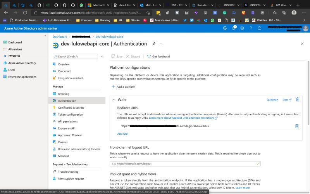Open the help question mark icon
The image size is (310, 194).
click(251, 28)
